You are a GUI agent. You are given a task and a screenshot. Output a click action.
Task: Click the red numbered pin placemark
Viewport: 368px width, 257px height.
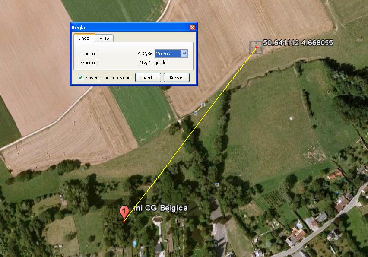tap(124, 213)
